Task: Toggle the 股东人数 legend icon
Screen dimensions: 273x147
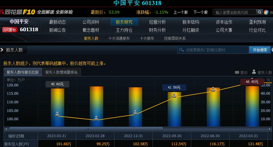Action: 254,72
